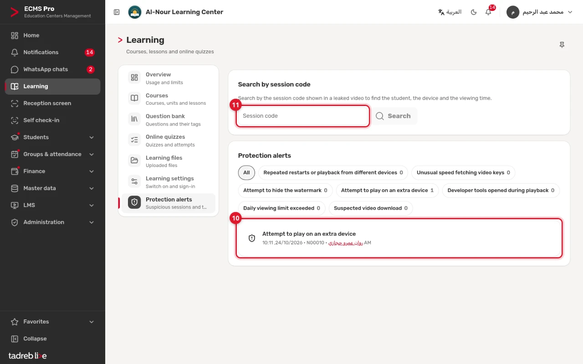Screen dimensions: 583x364
Task: Filter by Daily viewing limit exceeded
Action: coord(281,208)
